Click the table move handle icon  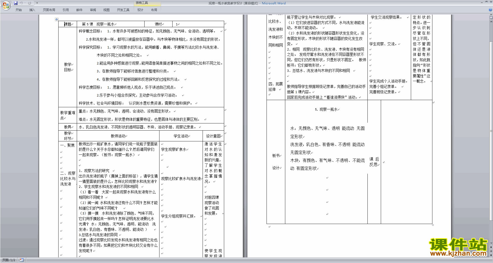pos(56,19)
